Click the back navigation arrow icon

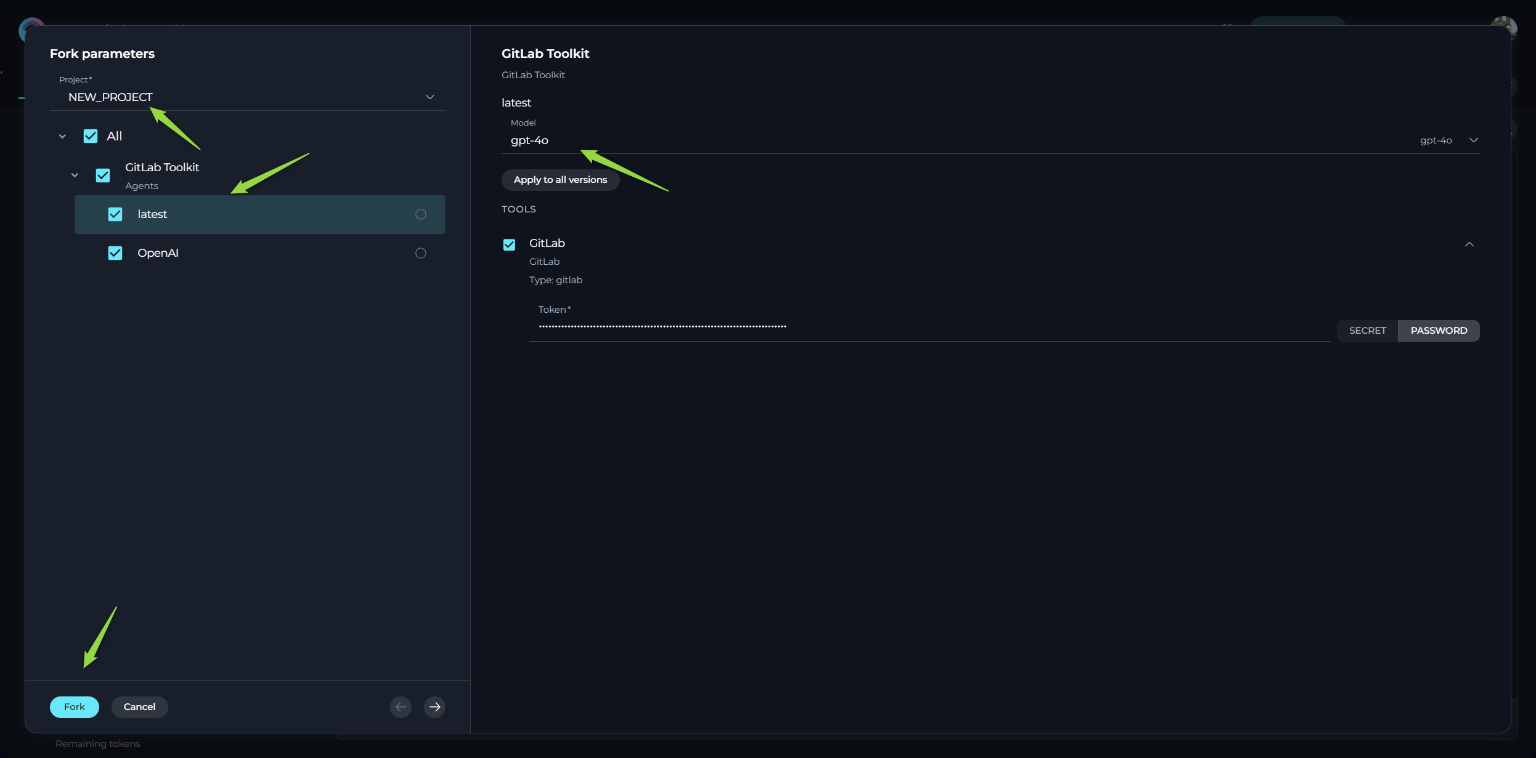point(400,706)
